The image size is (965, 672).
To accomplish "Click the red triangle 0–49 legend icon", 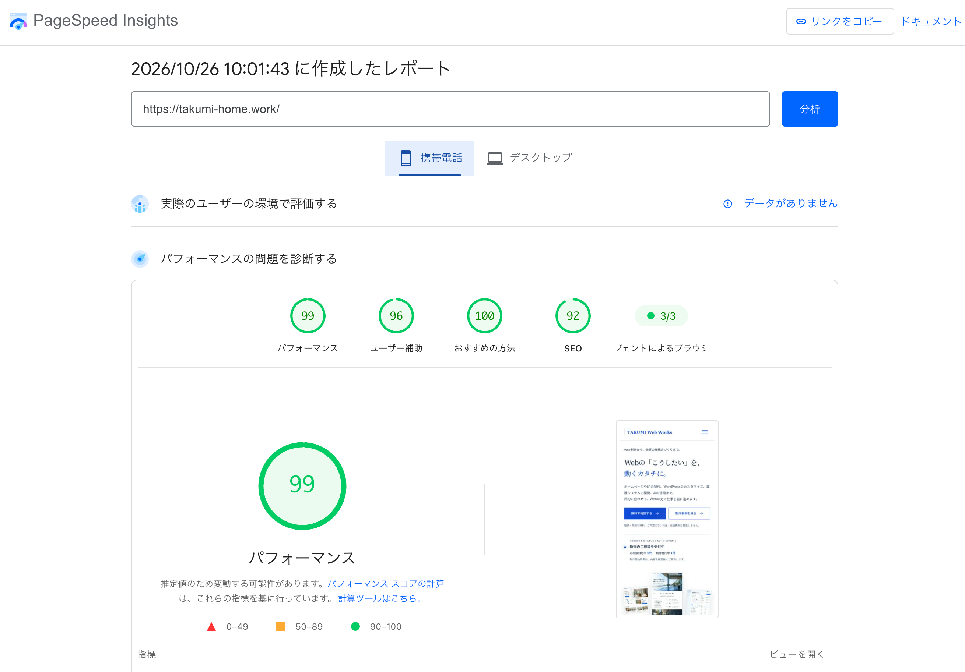I will click(211, 627).
